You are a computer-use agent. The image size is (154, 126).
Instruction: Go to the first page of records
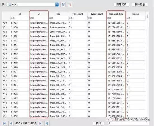coord(4,123)
